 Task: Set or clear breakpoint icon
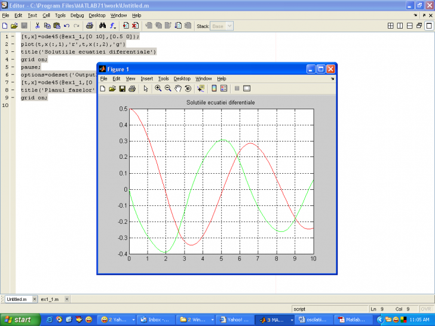[125, 26]
